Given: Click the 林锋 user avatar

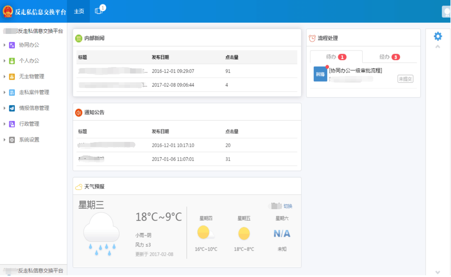Looking at the screenshot, I should [320, 74].
